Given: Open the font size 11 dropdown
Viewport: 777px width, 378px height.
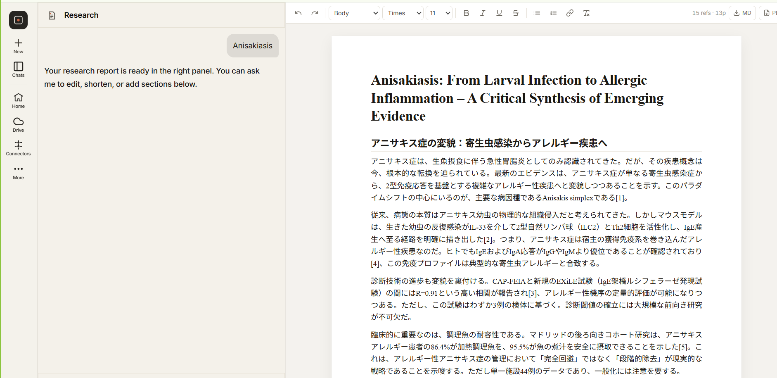Looking at the screenshot, I should pos(439,13).
